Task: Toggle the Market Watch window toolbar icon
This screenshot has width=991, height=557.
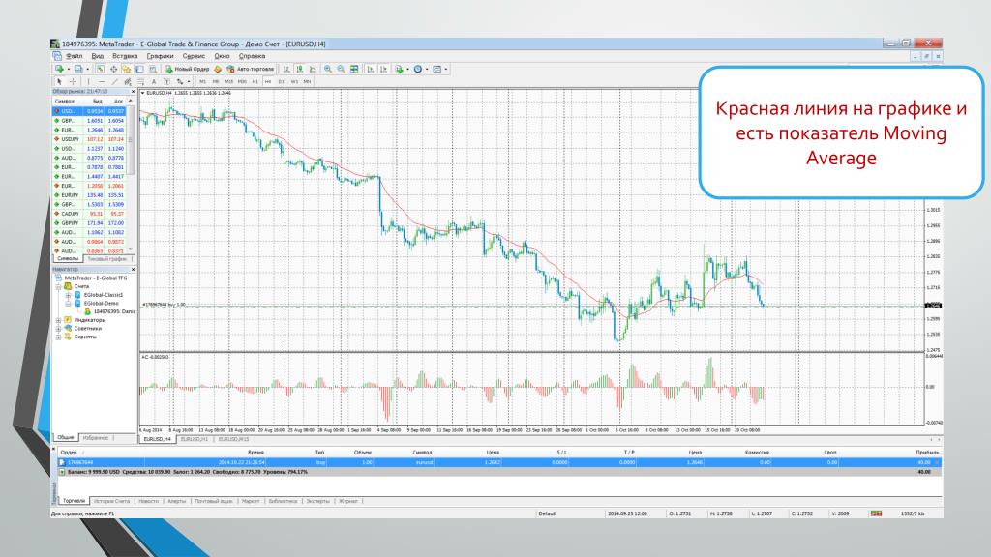Action: (100, 69)
